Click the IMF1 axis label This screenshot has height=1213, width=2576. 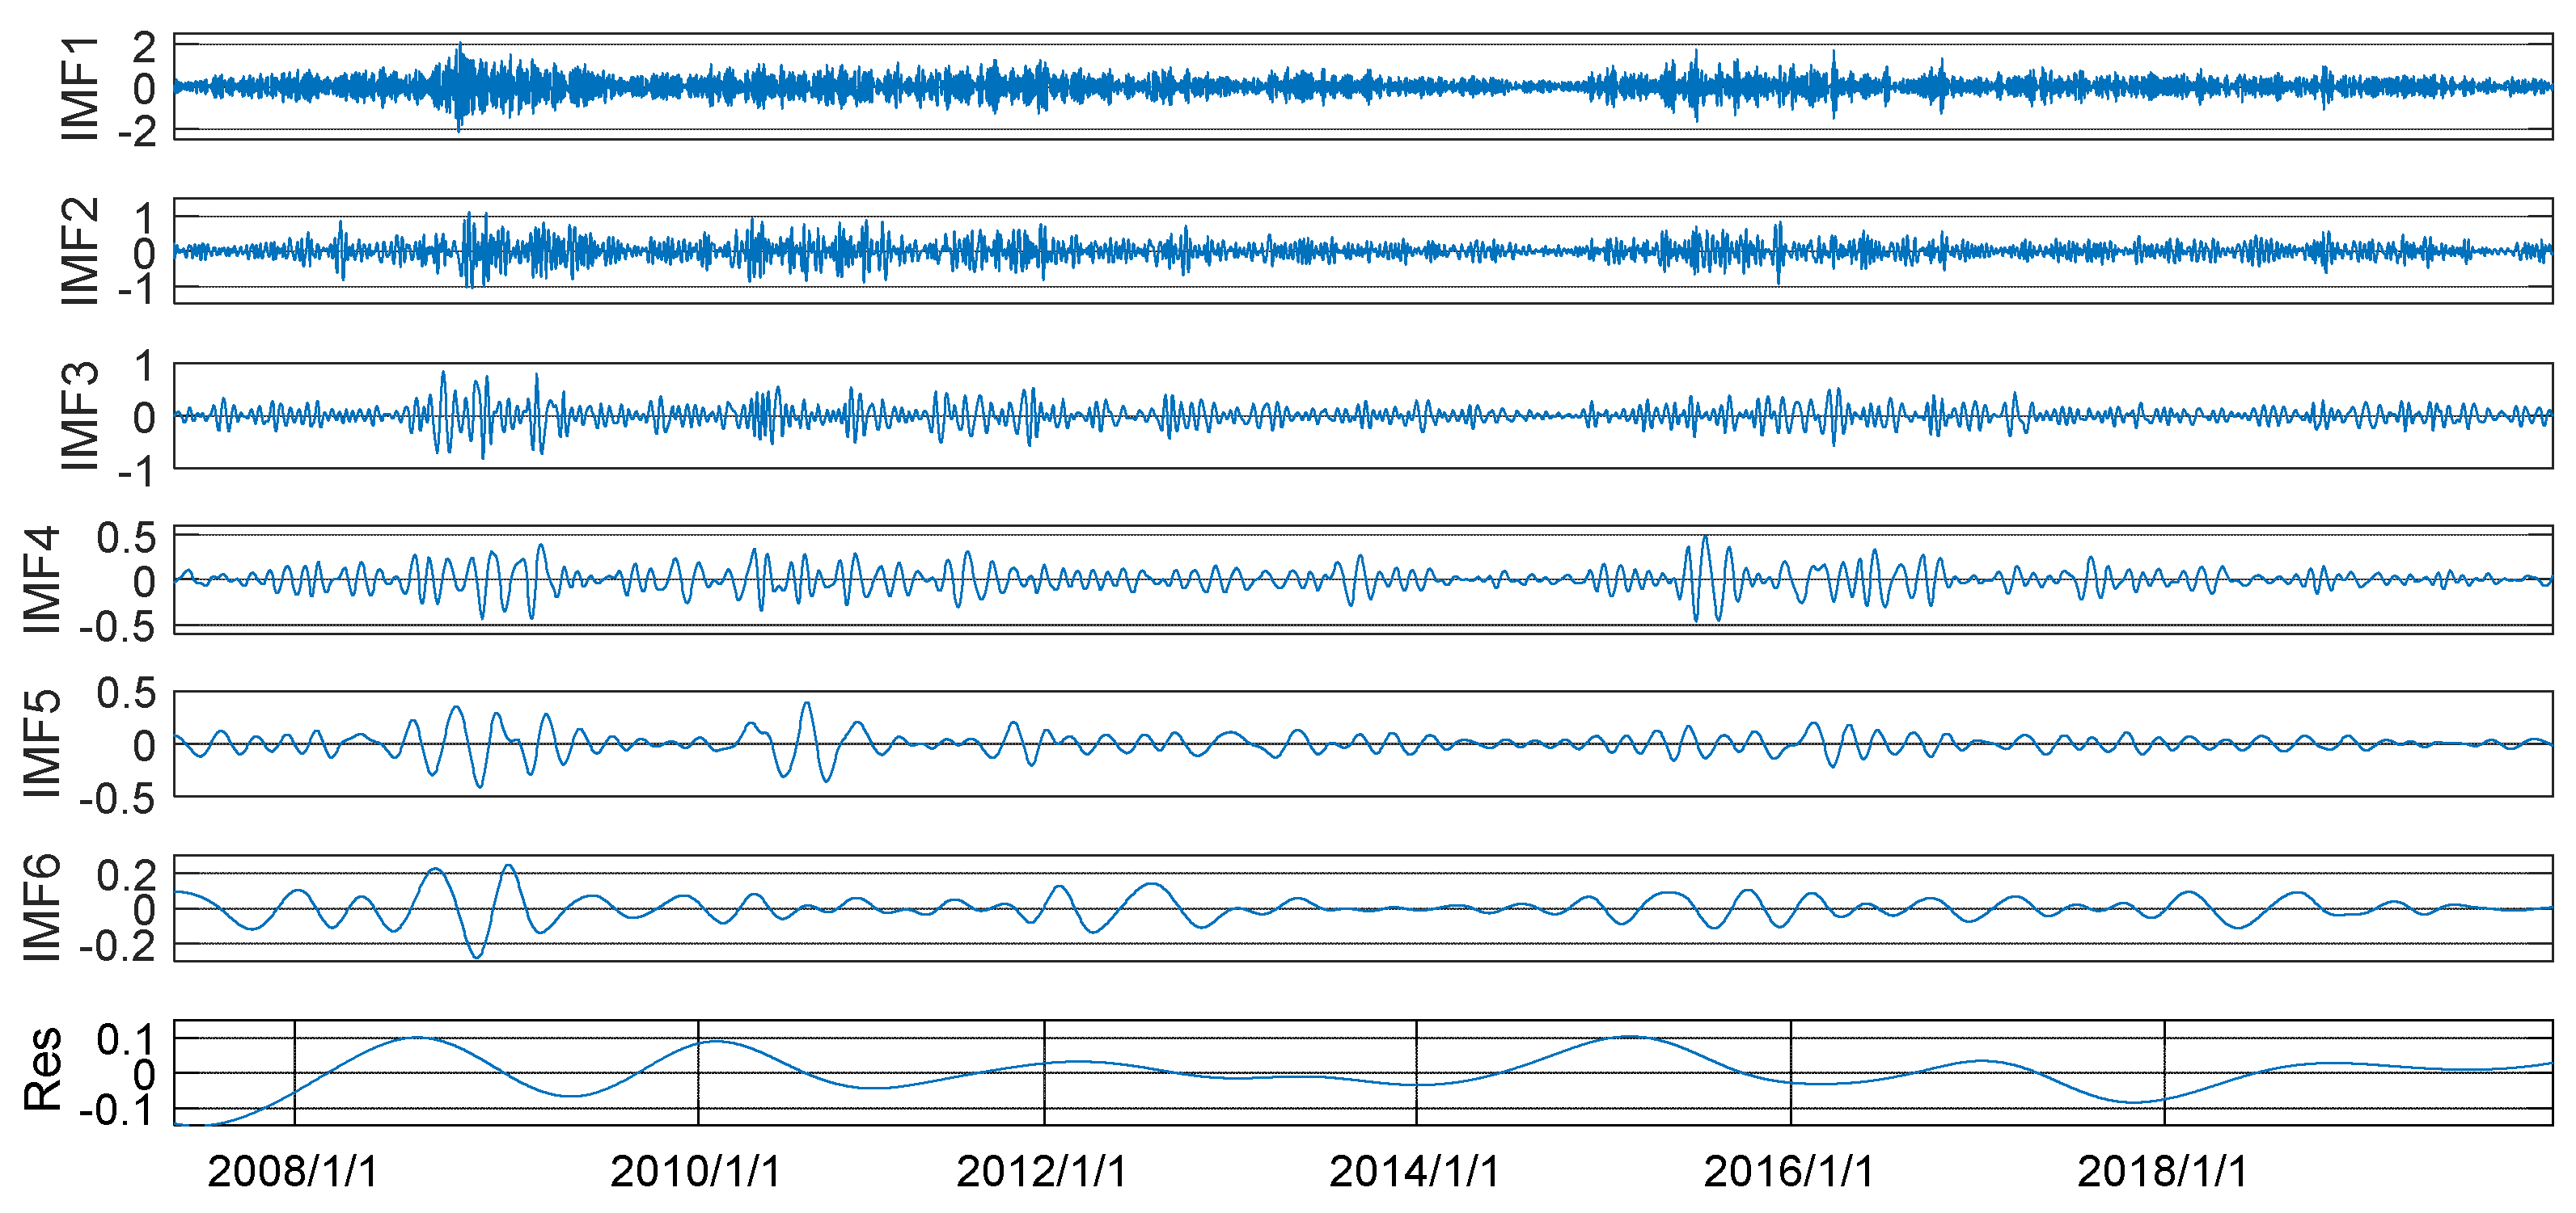80,88
